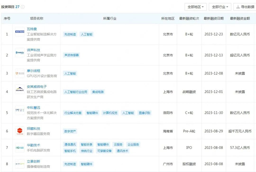This screenshot has height=172, width=256.
Task: Open the 全部行业 industry dropdown
Action: point(220,7)
